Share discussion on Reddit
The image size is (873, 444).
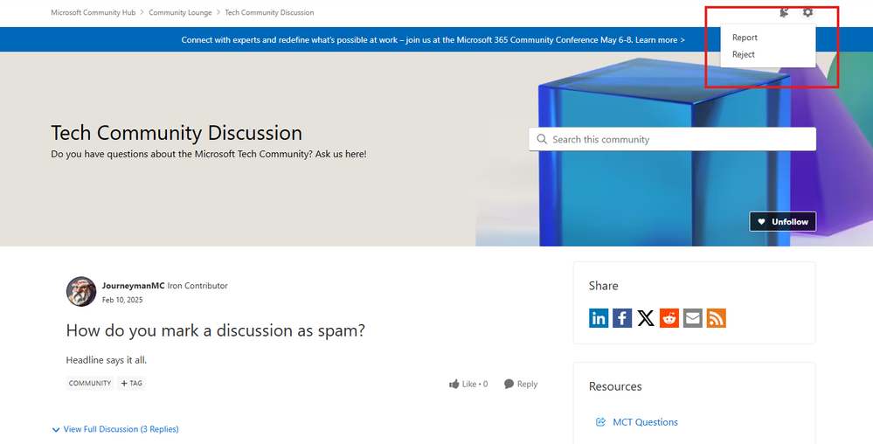(669, 318)
